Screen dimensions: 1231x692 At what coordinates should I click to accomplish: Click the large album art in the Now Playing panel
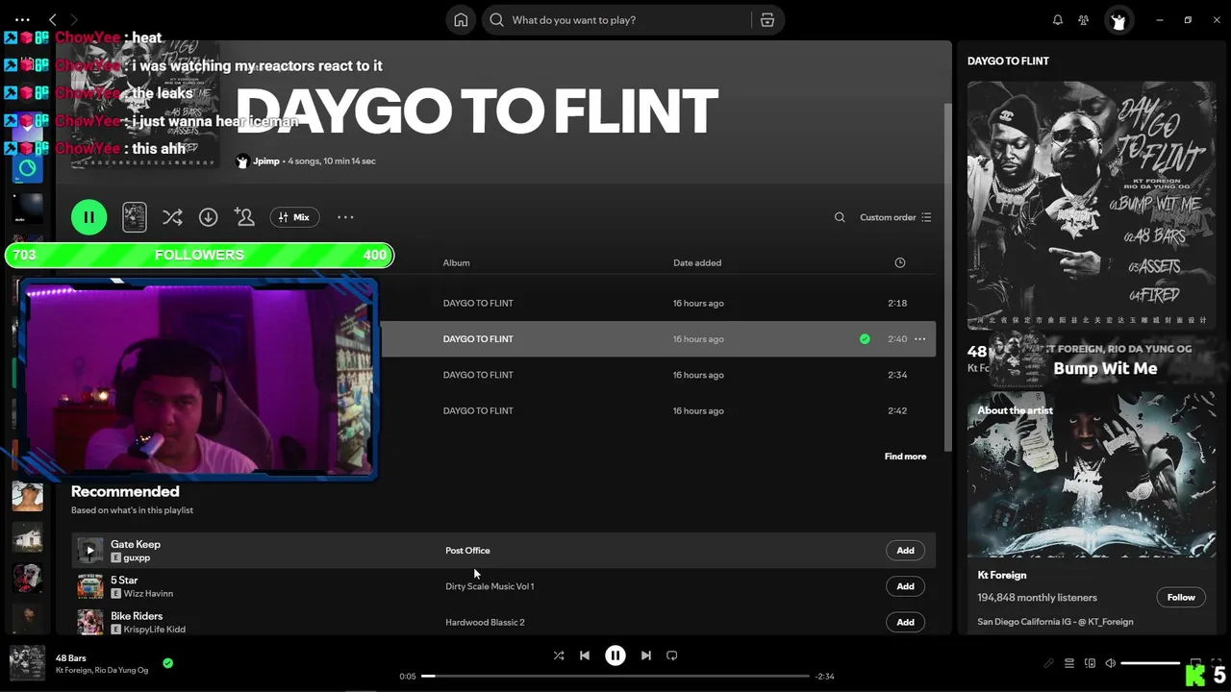click(1092, 205)
